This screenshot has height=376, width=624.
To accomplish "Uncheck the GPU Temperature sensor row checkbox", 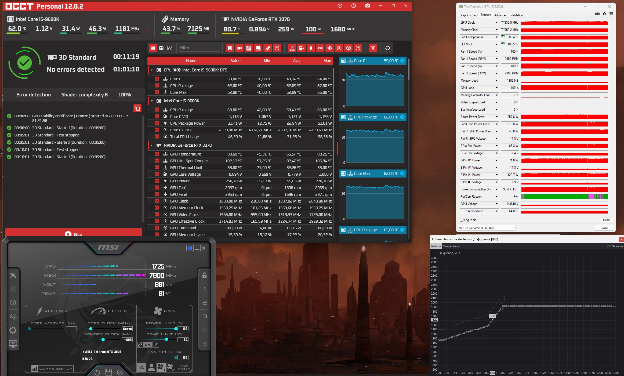I will coord(157,154).
